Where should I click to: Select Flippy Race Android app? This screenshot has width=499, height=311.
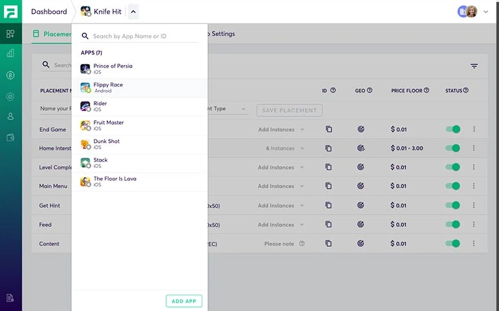pos(139,87)
